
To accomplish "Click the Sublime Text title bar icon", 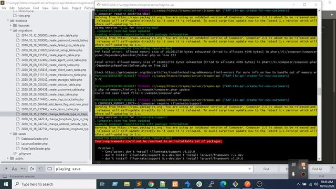I will point(2,3).
